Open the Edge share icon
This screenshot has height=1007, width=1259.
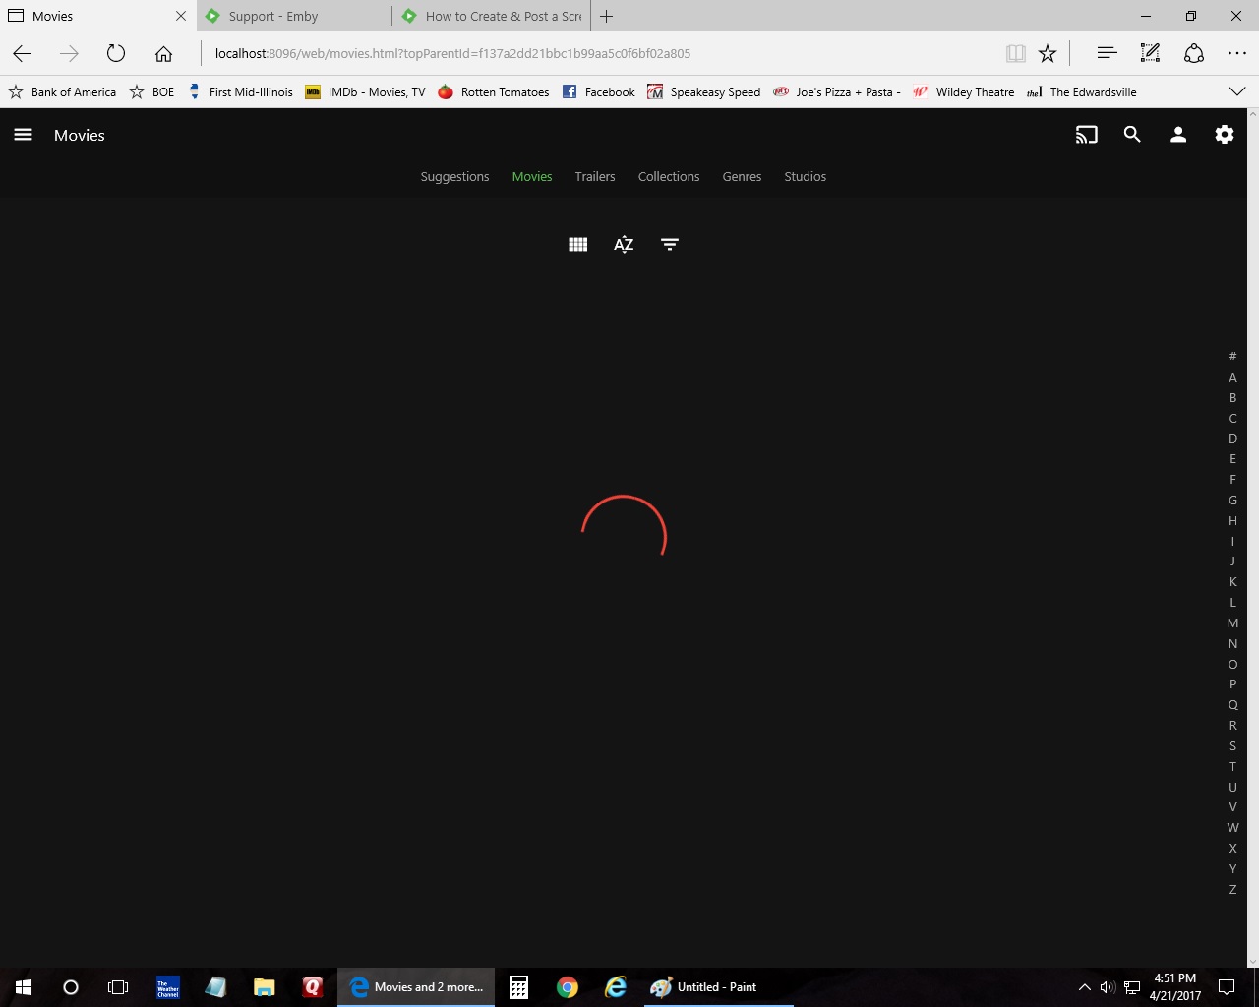point(1194,53)
